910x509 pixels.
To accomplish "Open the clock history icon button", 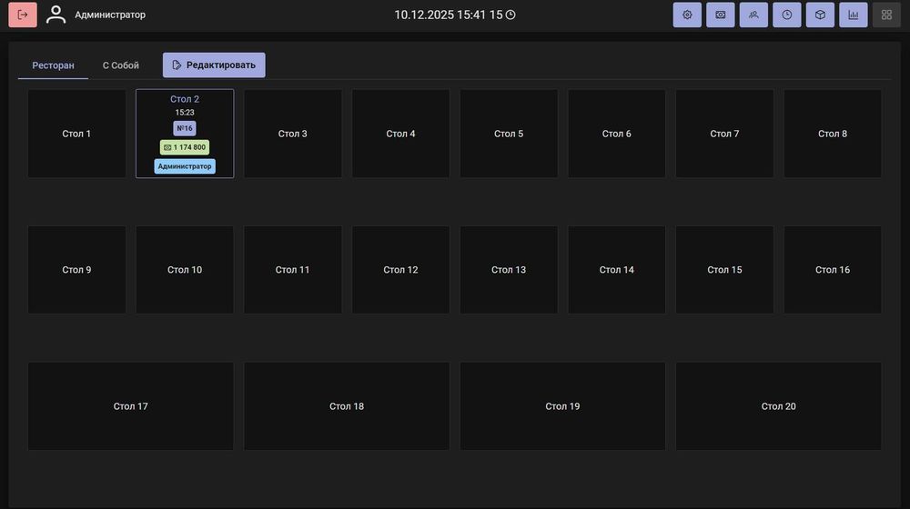I will point(786,15).
